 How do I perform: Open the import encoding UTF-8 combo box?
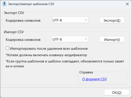click(70, 39)
